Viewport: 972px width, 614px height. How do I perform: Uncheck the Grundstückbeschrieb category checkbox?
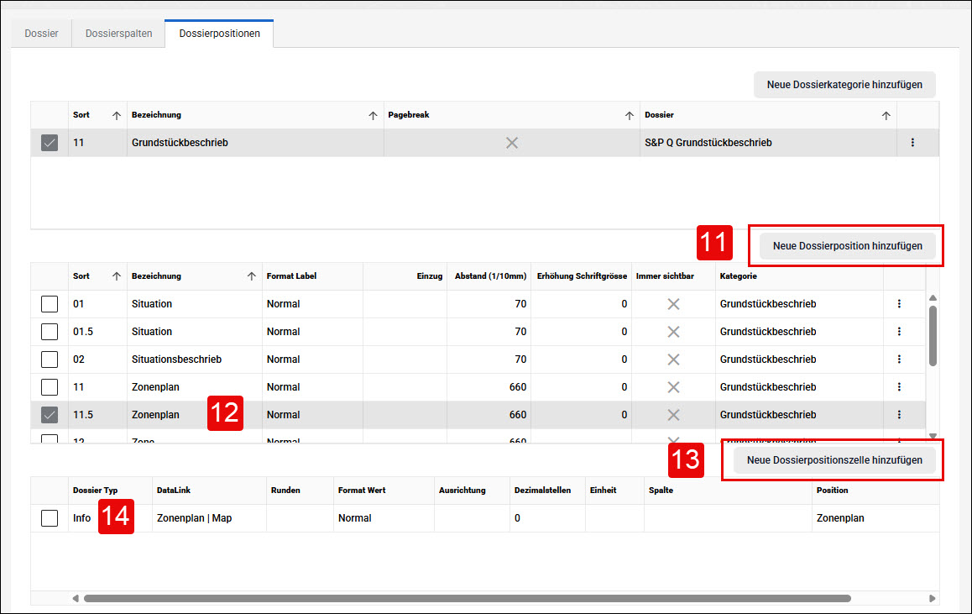[50, 143]
